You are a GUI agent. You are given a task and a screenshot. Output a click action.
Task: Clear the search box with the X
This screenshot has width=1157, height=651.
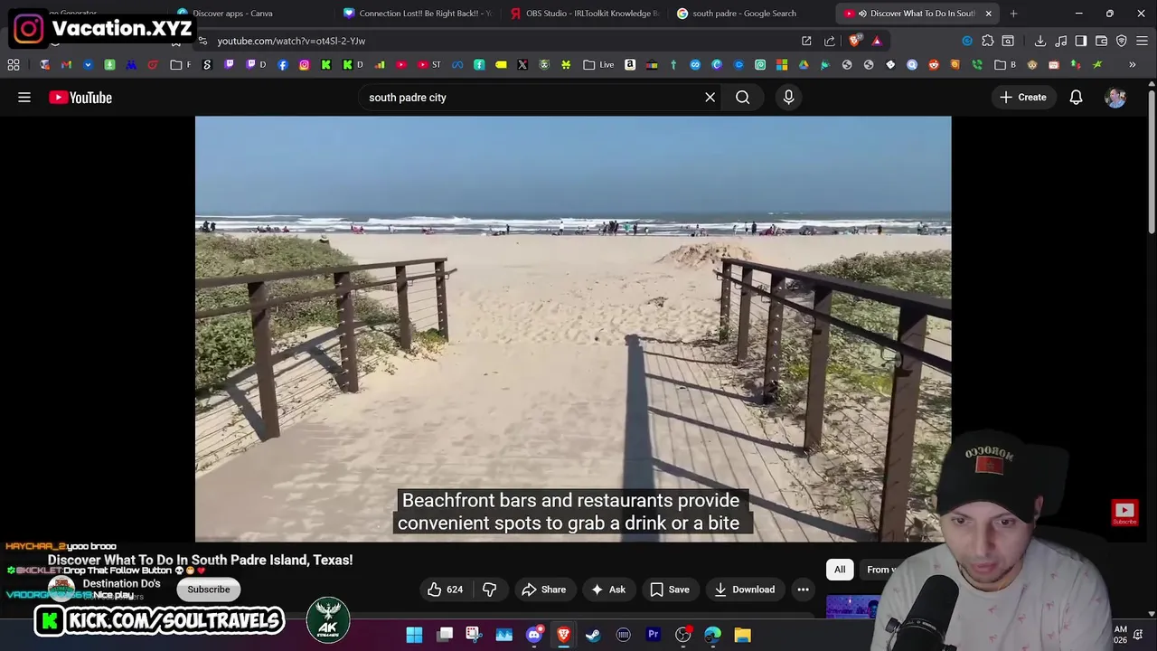point(710,98)
